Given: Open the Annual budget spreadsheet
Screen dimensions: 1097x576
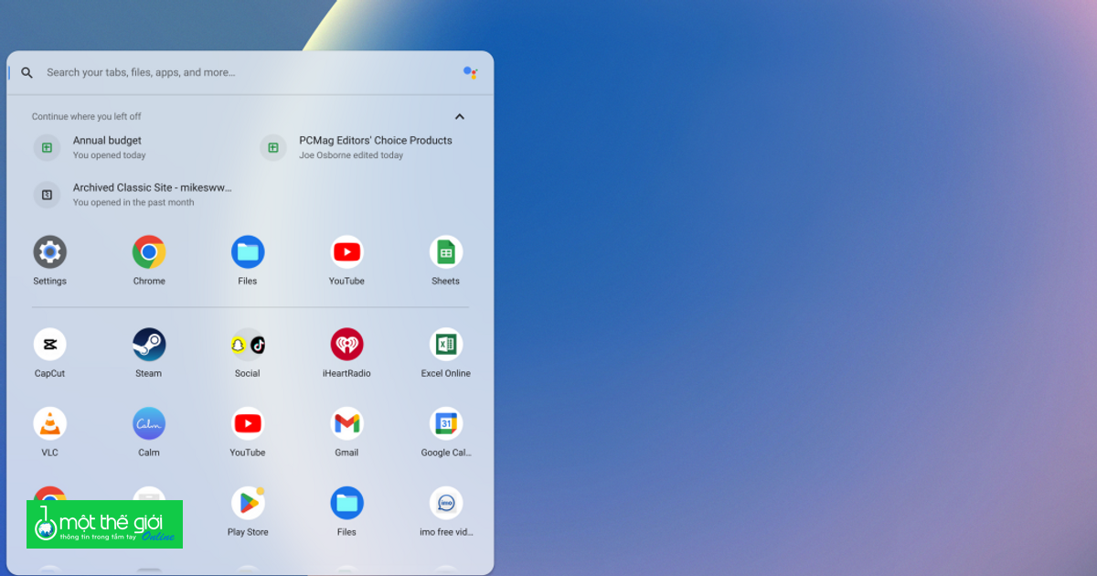Looking at the screenshot, I should click(x=107, y=147).
